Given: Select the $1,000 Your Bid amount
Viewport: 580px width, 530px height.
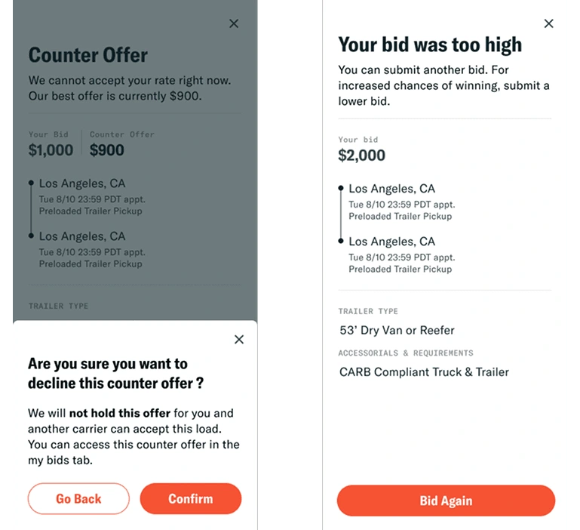Looking at the screenshot, I should click(51, 149).
